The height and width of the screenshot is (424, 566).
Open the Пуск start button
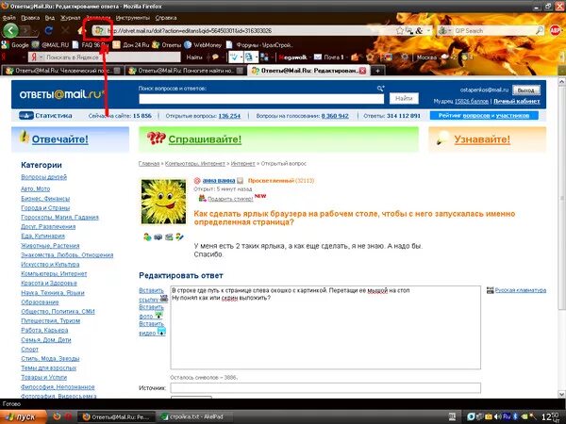(x=23, y=416)
